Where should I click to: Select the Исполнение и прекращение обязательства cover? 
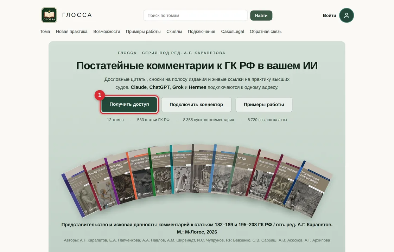(181, 168)
